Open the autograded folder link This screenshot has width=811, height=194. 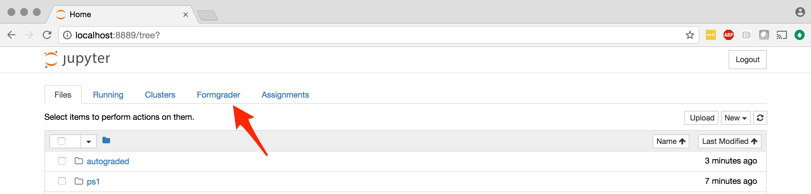coord(108,161)
